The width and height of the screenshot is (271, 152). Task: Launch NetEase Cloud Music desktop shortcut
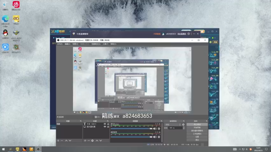tap(16, 6)
